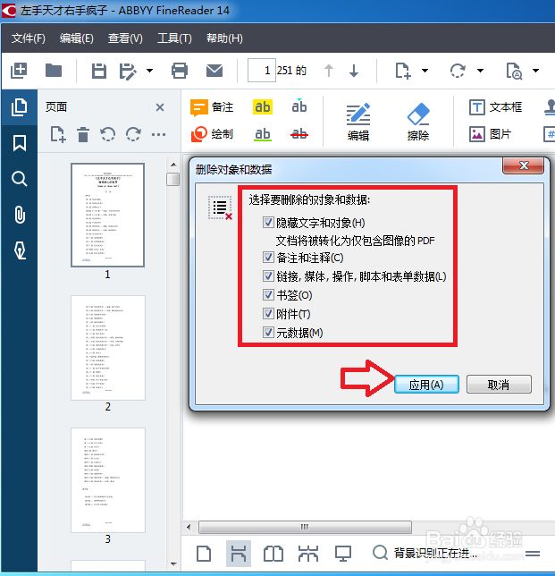
Task: Open more page options (three dots)
Action: pyautogui.click(x=158, y=135)
